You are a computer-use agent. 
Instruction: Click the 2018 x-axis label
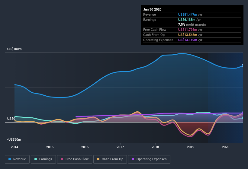point(155,147)
